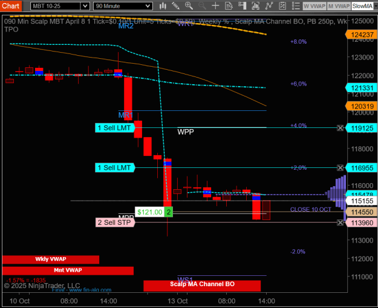Click the WS1 pivot label
The width and height of the screenshot is (378, 308).
click(x=185, y=280)
